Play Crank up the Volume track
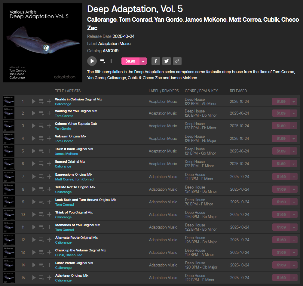303x286 pixels. (x=34, y=252)
